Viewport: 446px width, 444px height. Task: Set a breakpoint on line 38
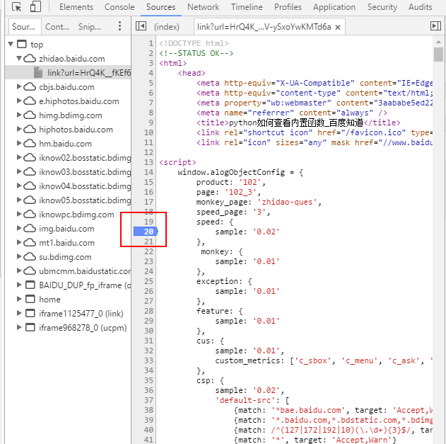click(x=148, y=410)
